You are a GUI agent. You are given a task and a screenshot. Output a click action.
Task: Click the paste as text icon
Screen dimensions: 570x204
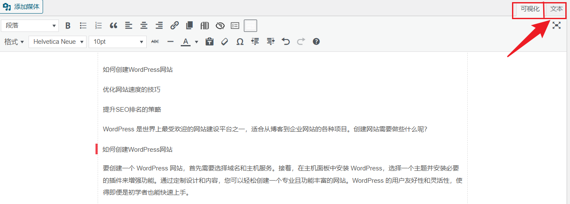(x=209, y=42)
